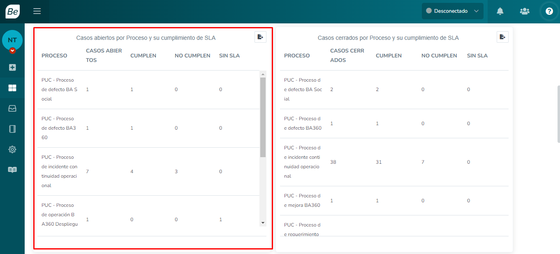Click closed cases count 2 for BA Social

point(331,89)
